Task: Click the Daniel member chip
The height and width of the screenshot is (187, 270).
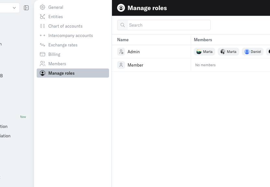Action: click(252, 52)
